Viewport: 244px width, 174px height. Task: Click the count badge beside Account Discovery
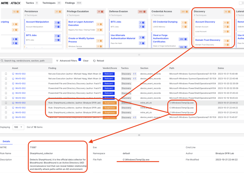click(x=226, y=23)
